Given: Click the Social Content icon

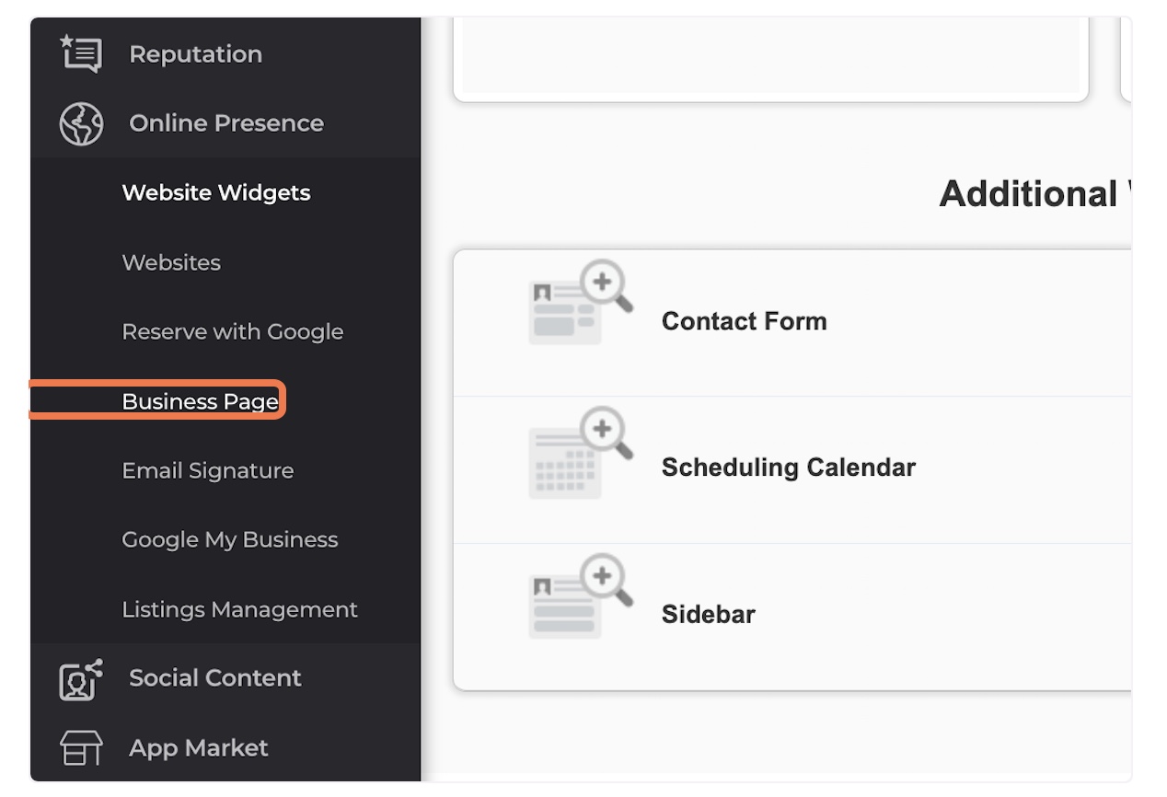Looking at the screenshot, I should point(81,679).
